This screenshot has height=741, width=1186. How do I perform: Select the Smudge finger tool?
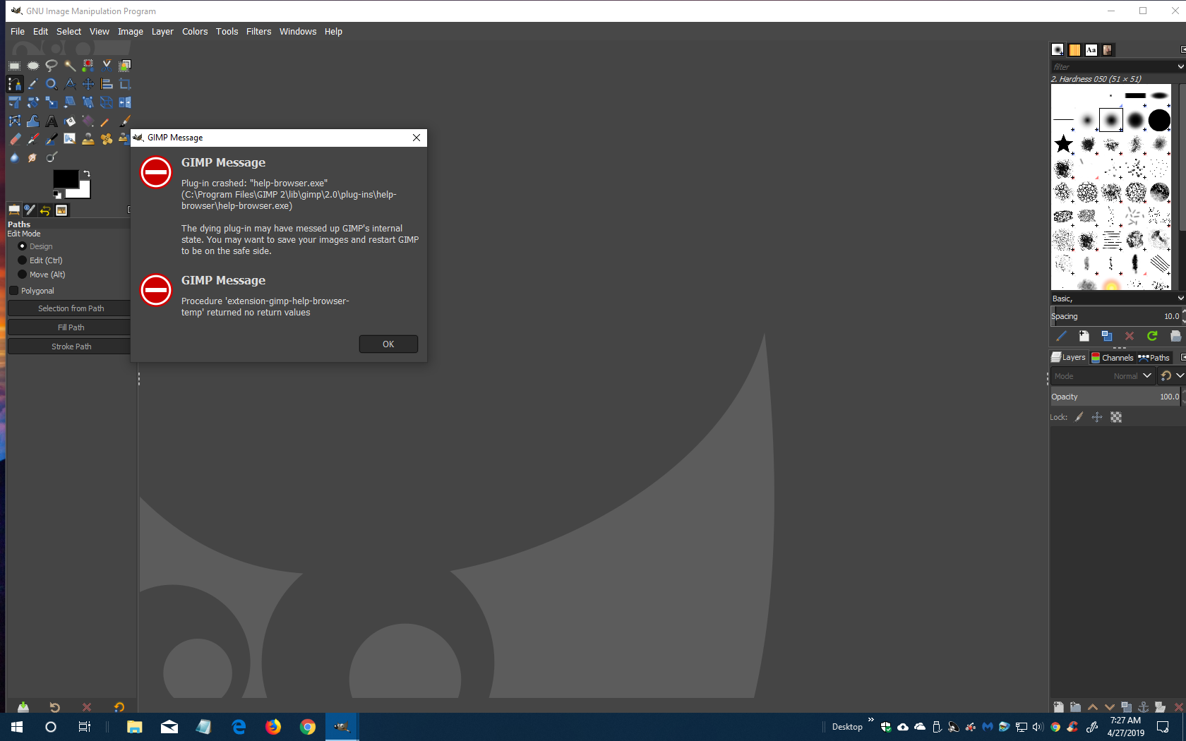click(32, 157)
